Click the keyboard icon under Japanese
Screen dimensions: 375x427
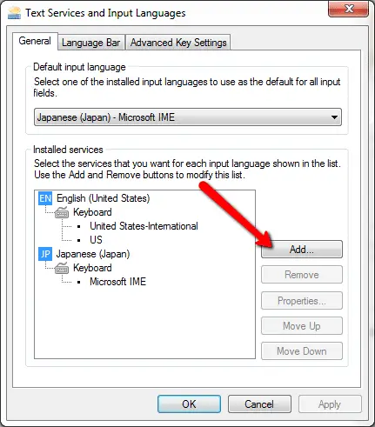pos(62,268)
